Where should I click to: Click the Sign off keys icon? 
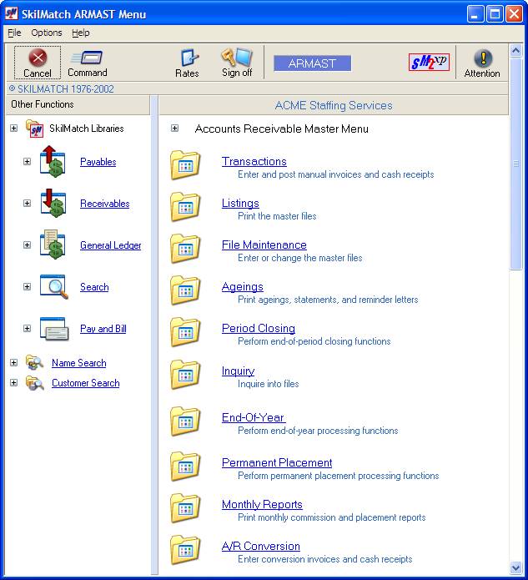pos(237,57)
